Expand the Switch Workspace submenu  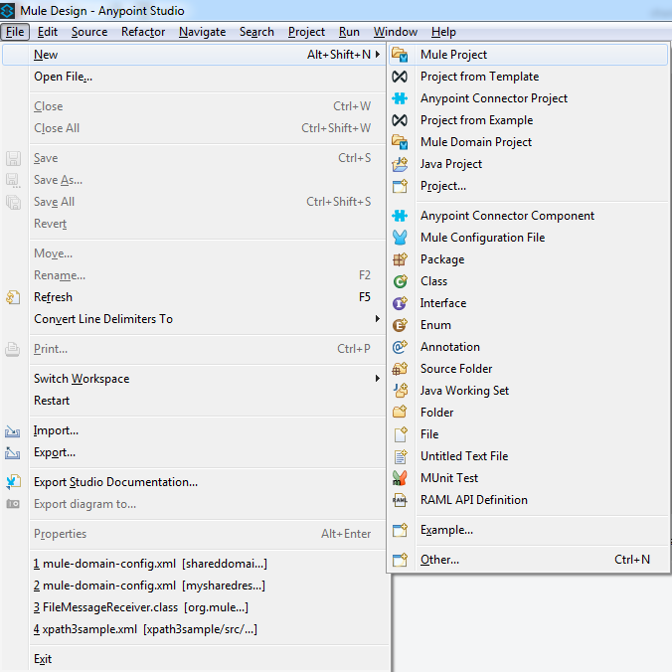377,379
